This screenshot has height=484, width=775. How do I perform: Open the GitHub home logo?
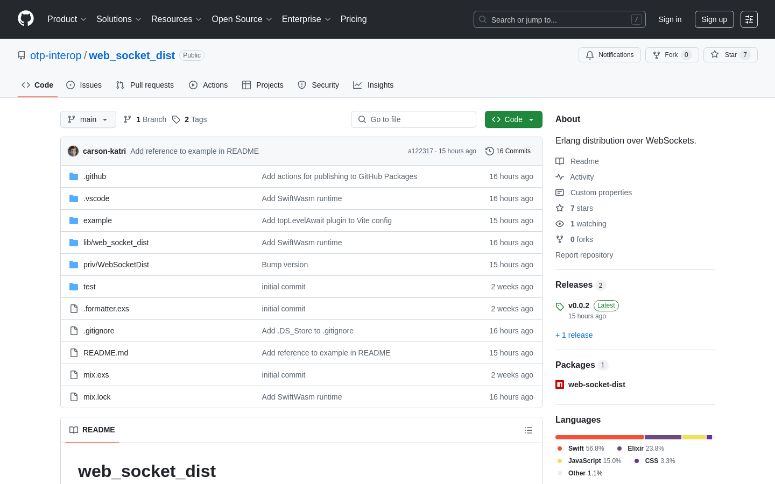pyautogui.click(x=26, y=19)
